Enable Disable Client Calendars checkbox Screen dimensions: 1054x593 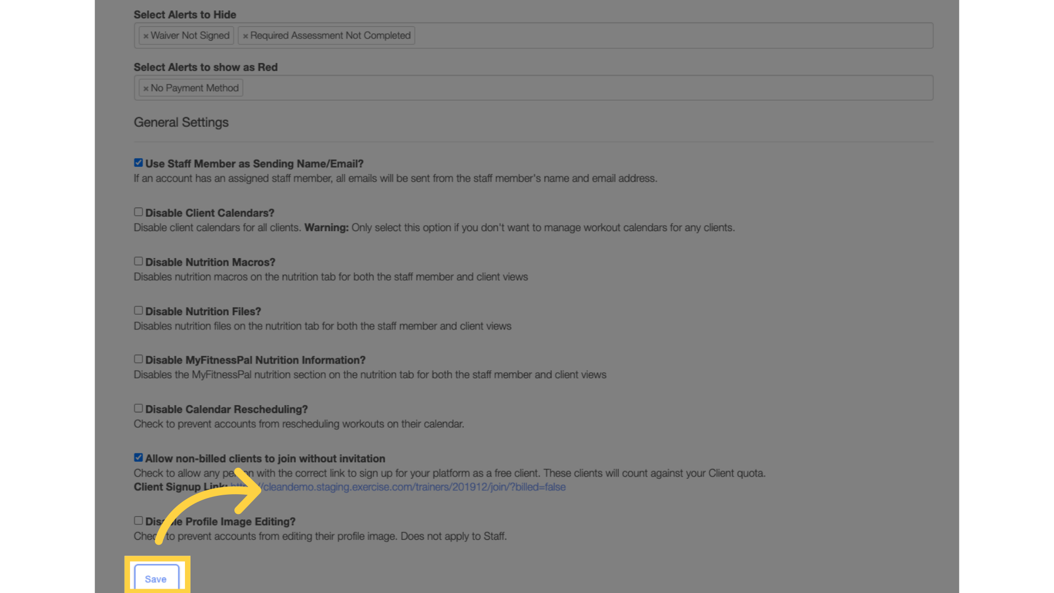[138, 212]
